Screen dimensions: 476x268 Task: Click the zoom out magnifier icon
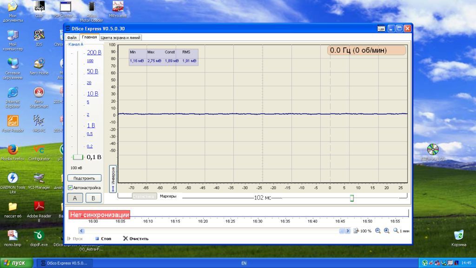pos(377,231)
